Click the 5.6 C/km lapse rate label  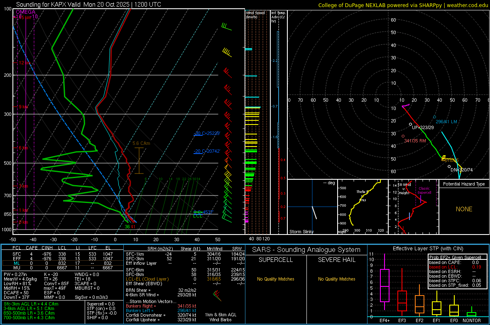click(141, 144)
